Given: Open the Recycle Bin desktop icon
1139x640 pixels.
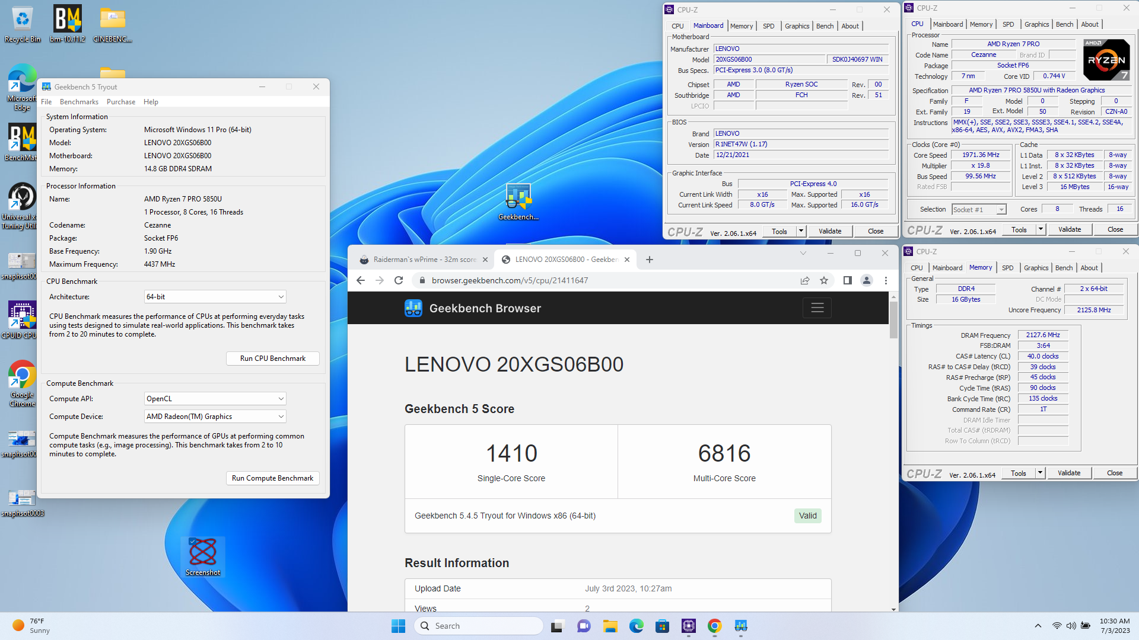Looking at the screenshot, I should coord(23,24).
